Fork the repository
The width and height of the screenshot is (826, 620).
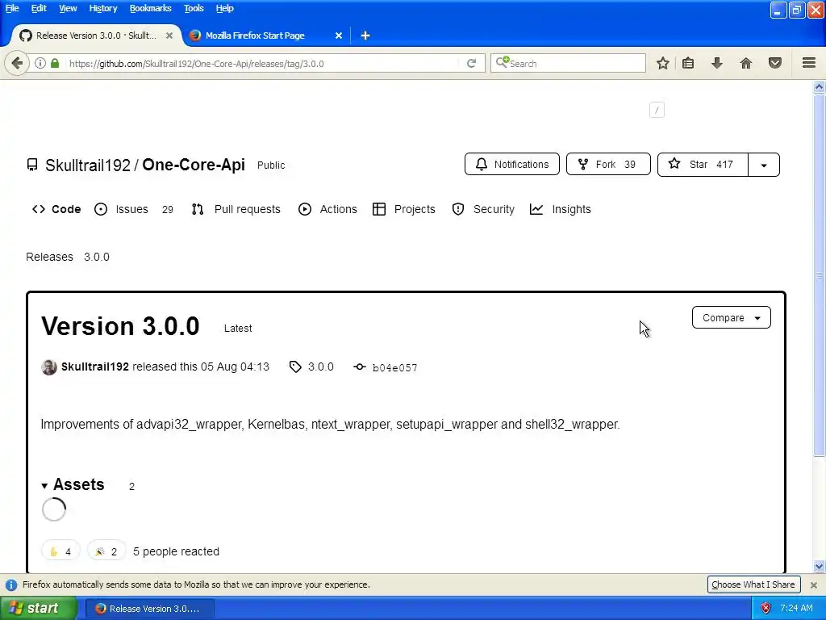pos(608,165)
